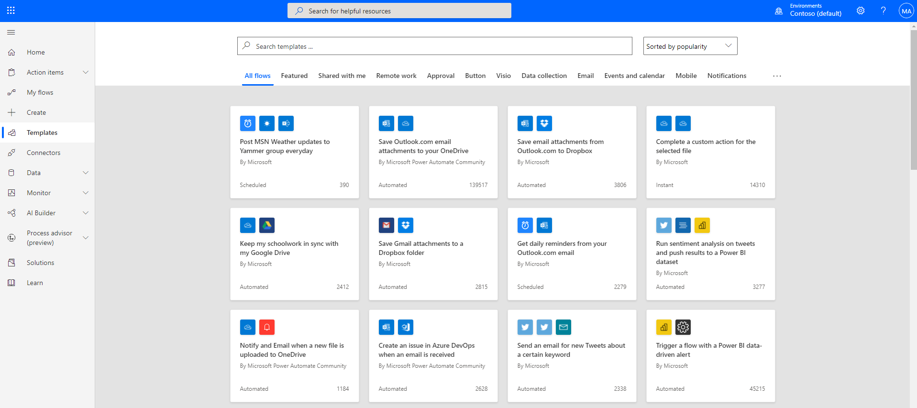Screen dimensions: 917x408
Task: Click gear icon on Power BI data-driven alert card
Action: click(x=683, y=327)
